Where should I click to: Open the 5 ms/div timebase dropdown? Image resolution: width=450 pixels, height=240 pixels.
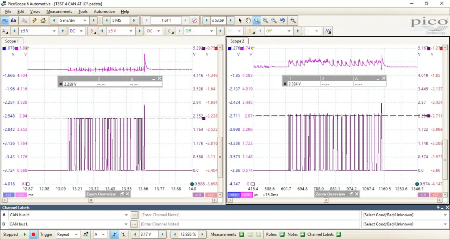pos(85,20)
